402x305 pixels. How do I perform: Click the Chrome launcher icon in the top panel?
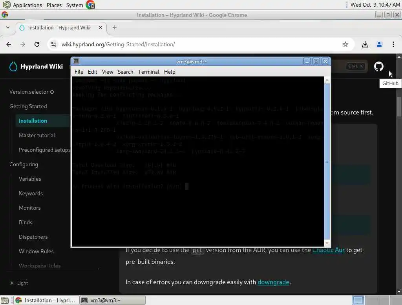(x=90, y=5)
